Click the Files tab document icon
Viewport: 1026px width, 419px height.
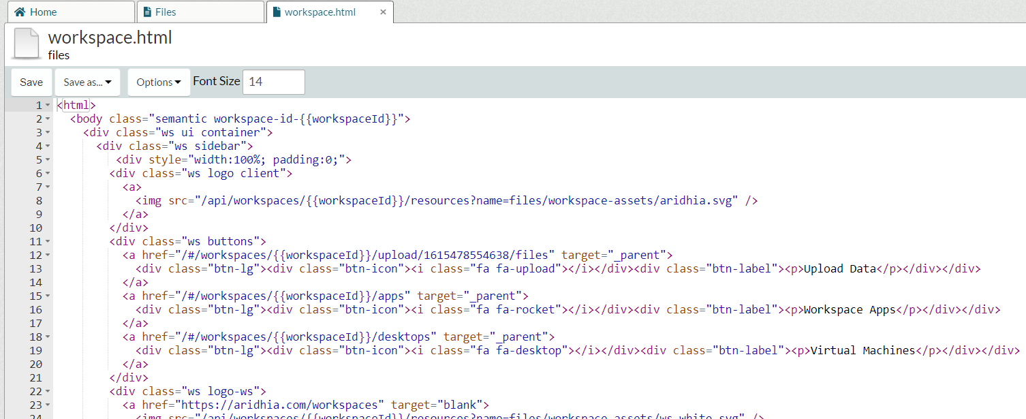(x=147, y=12)
